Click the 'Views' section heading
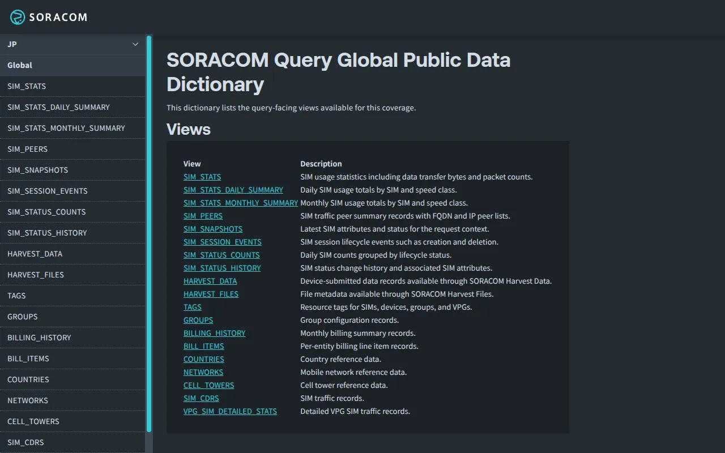The height and width of the screenshot is (453, 725). pos(189,129)
